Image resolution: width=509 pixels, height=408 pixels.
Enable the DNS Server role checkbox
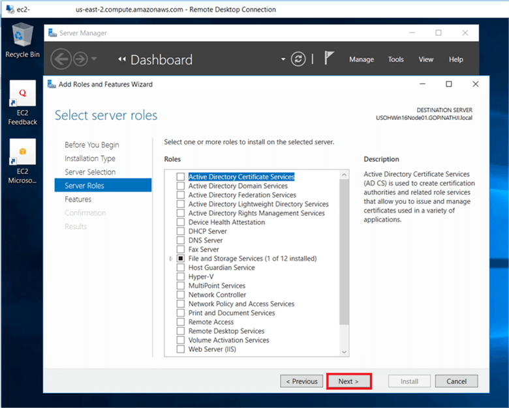pyautogui.click(x=181, y=240)
